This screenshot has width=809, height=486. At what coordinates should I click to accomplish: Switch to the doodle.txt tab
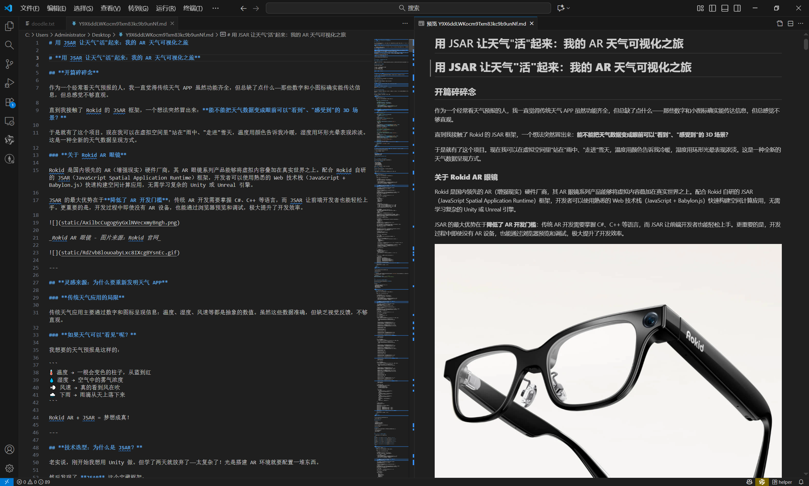43,24
